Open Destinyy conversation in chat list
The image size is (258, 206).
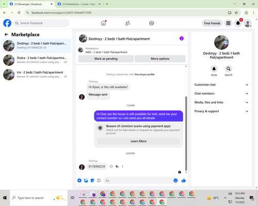(36, 45)
